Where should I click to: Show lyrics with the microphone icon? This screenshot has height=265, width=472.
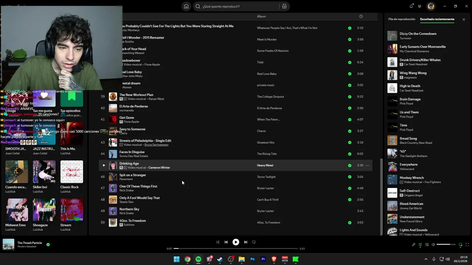413,245
